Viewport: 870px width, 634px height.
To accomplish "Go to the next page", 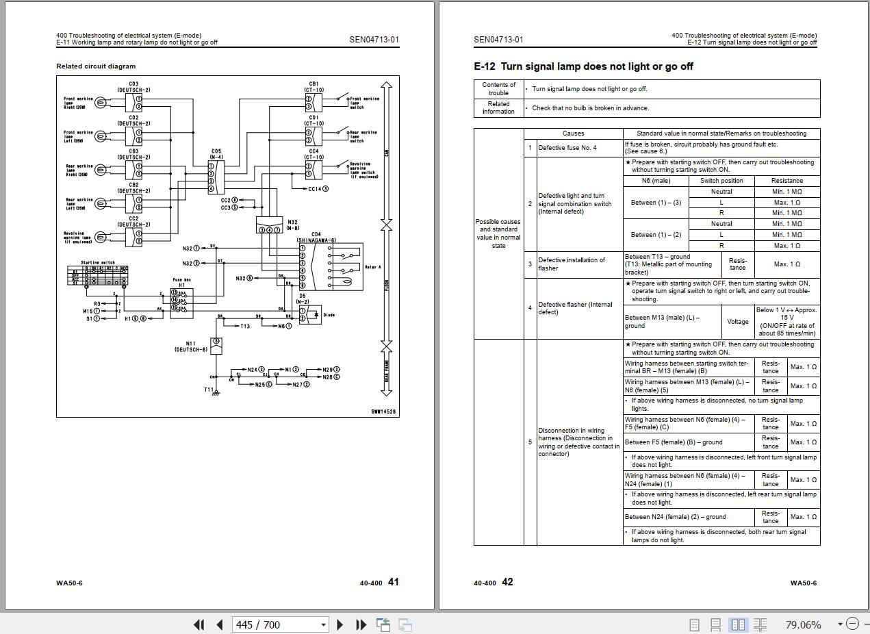I will pyautogui.click(x=340, y=624).
